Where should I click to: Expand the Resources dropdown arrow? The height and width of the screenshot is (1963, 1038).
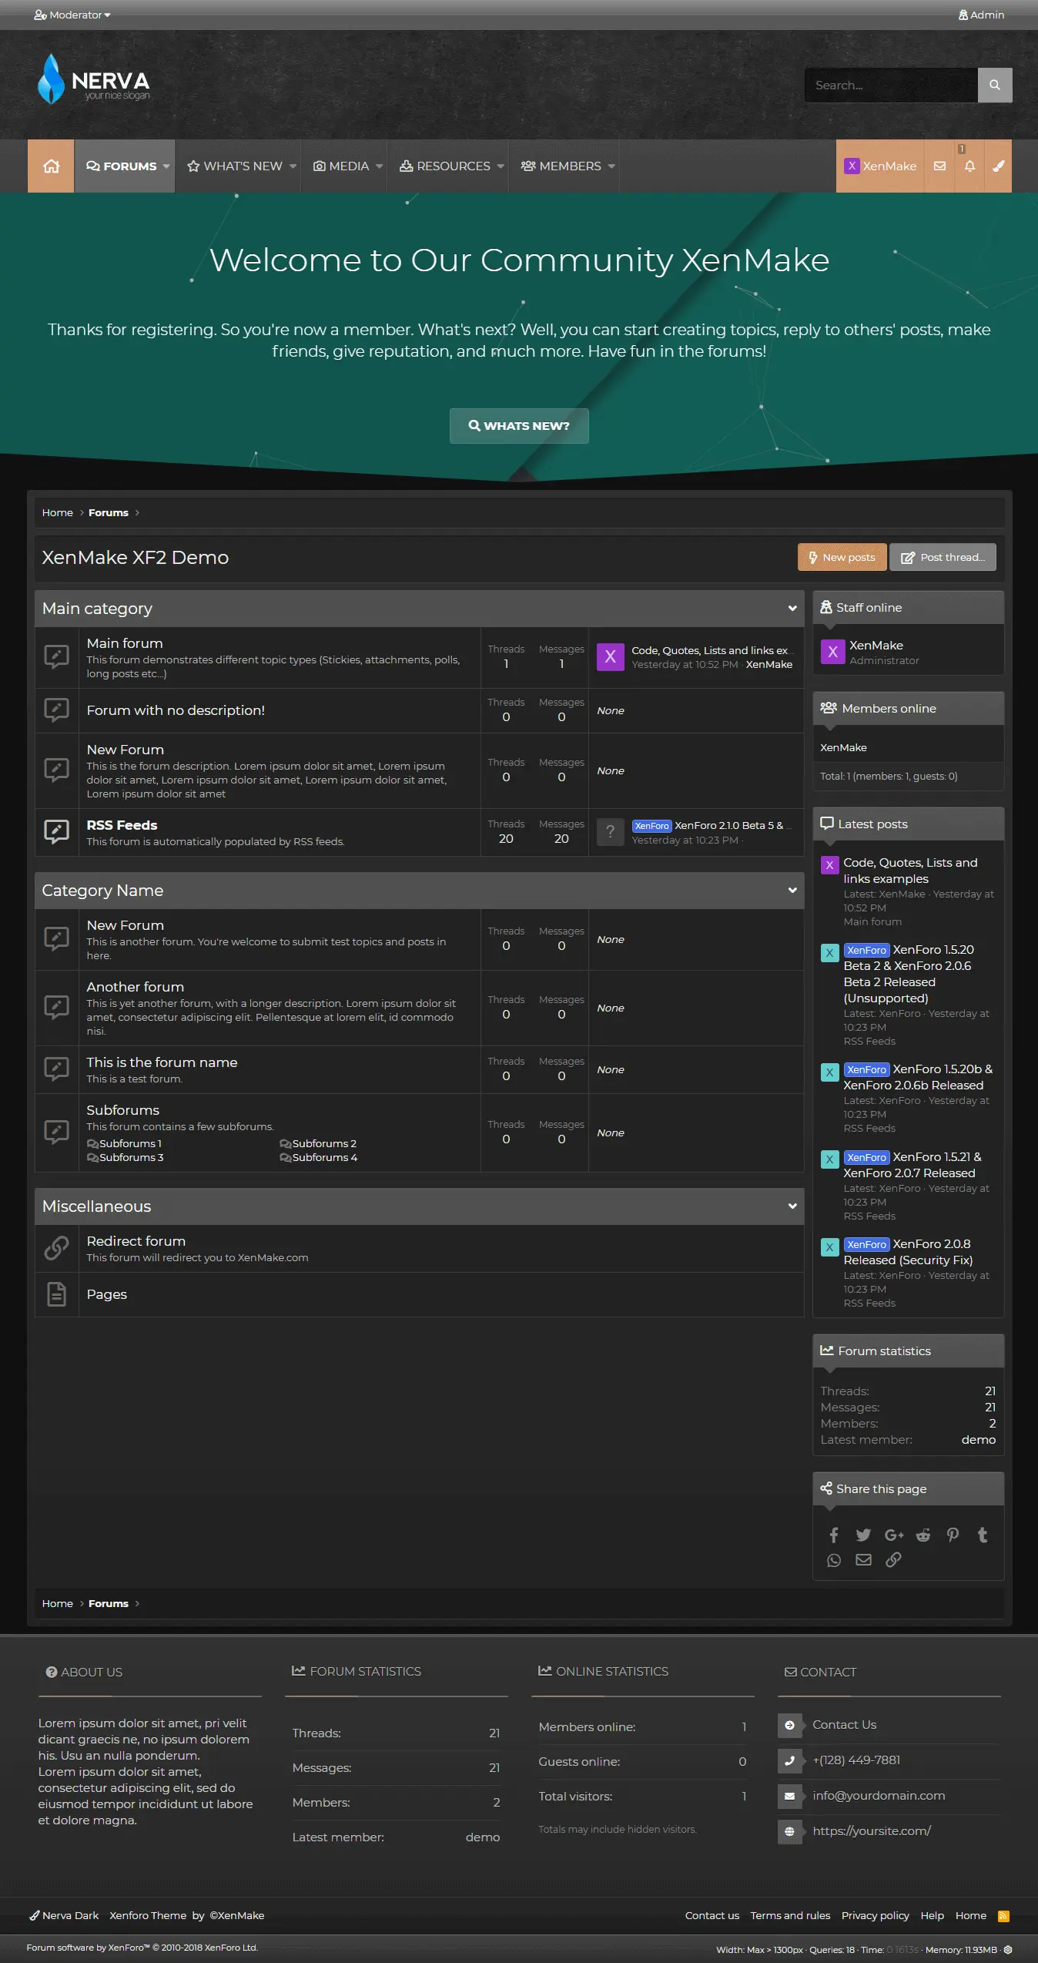pos(501,166)
